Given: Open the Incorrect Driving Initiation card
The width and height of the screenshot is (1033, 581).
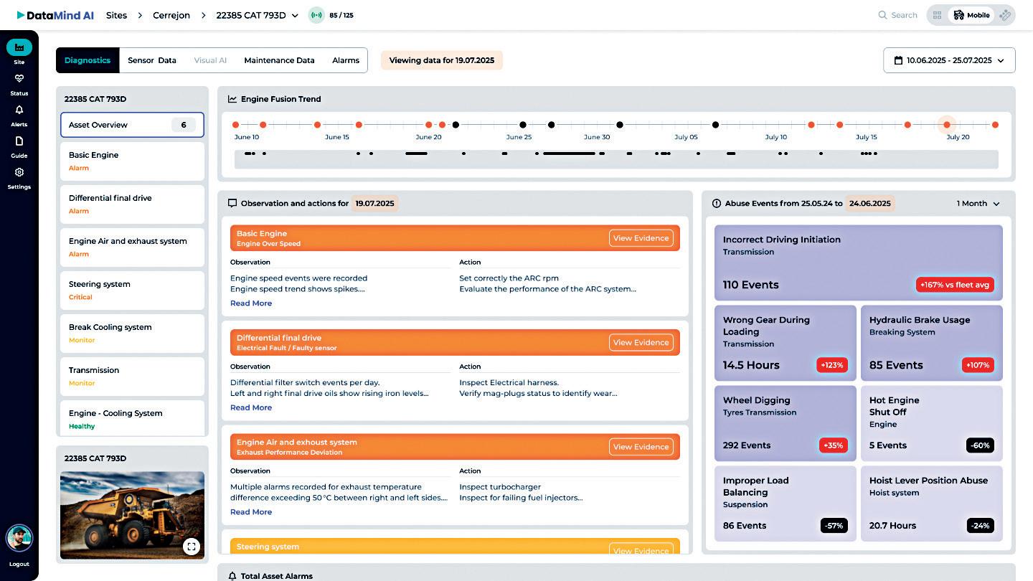Looking at the screenshot, I should 859,263.
